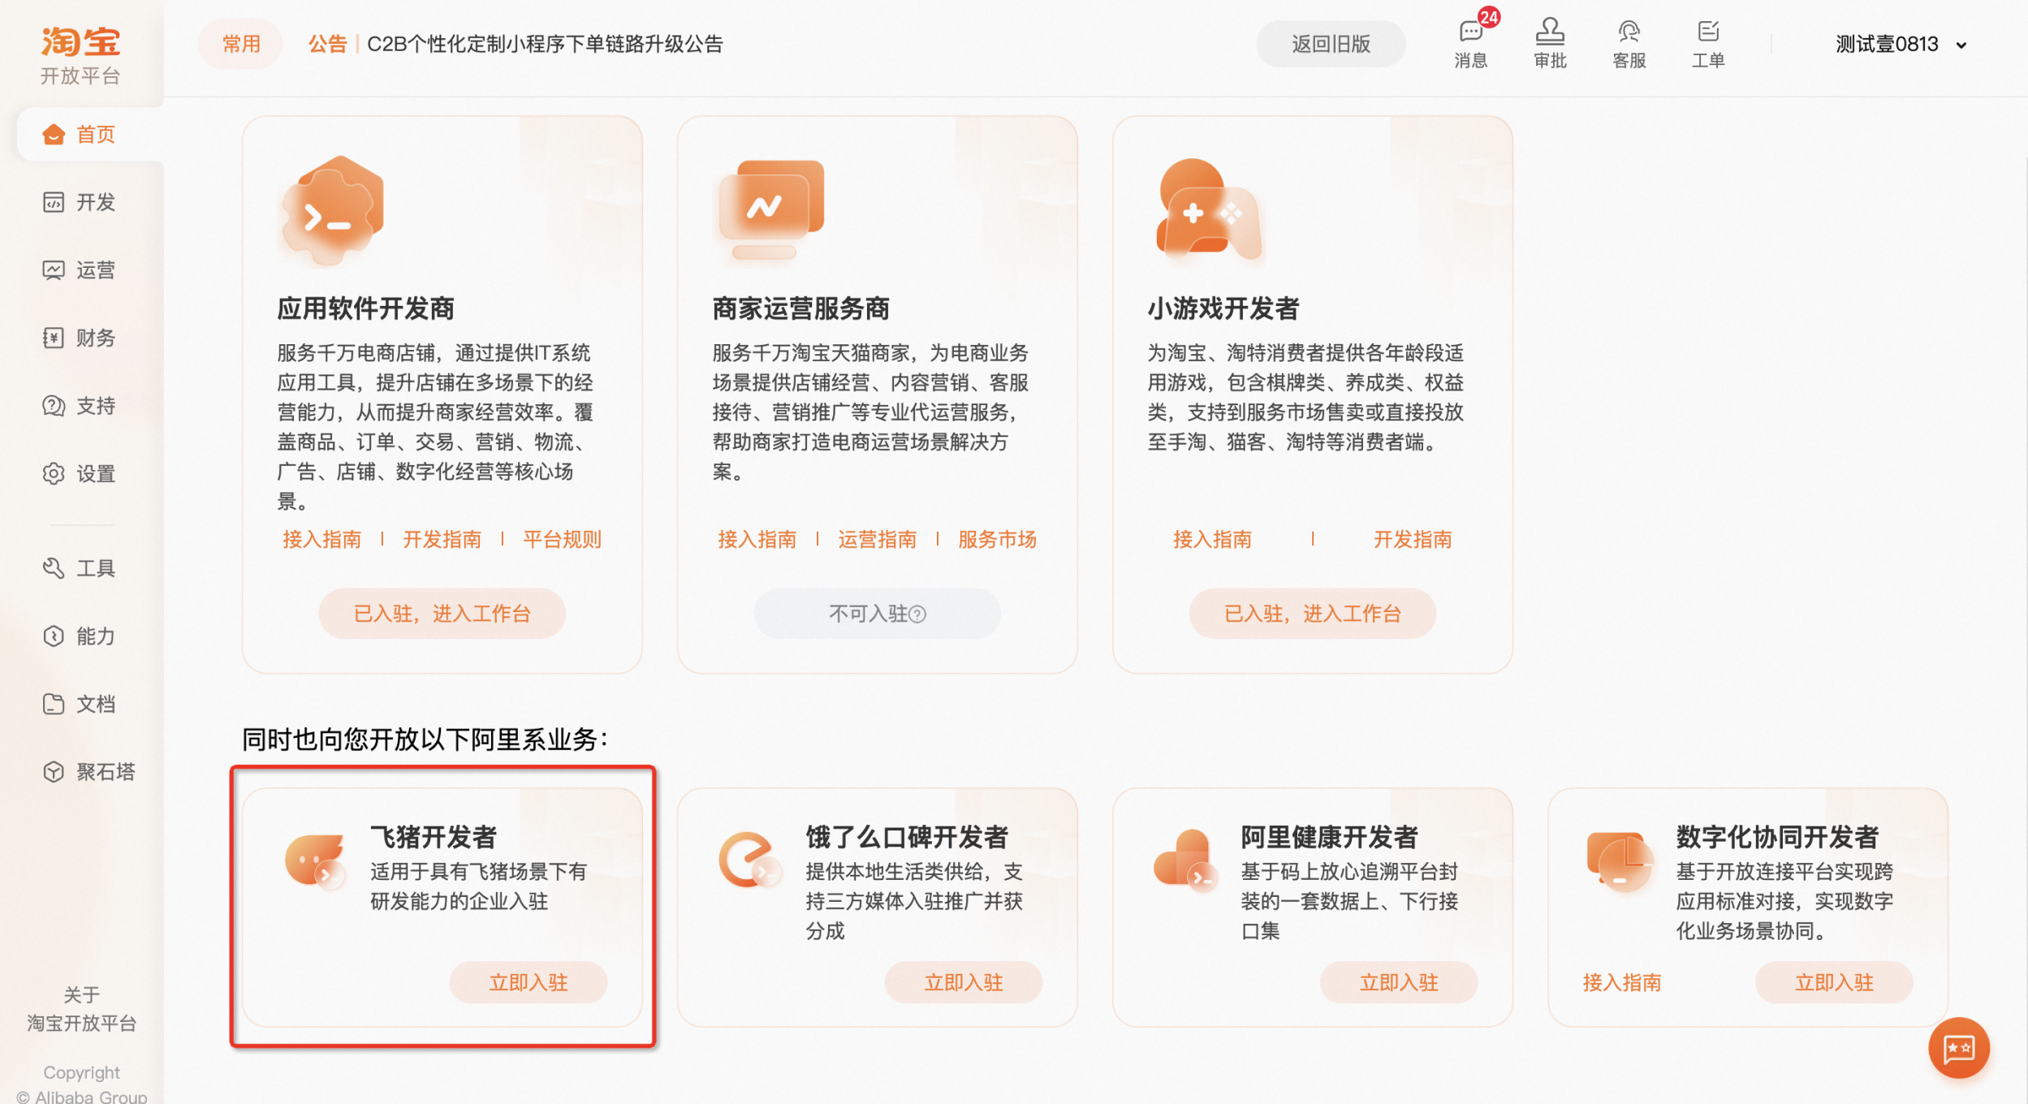The height and width of the screenshot is (1104, 2028).
Task: Open the floating feedback chat button
Action: pyautogui.click(x=1957, y=1048)
